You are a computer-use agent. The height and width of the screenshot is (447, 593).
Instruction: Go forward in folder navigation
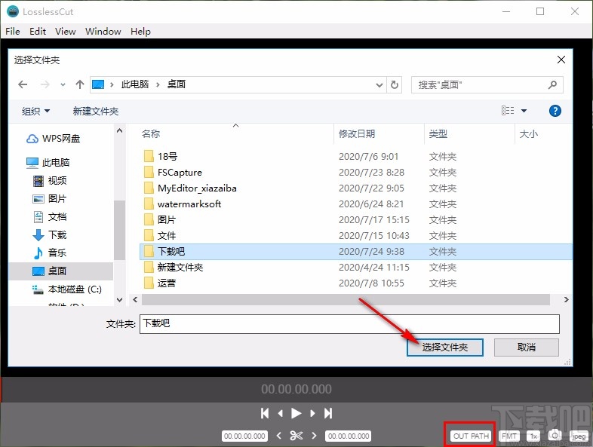[x=45, y=84]
